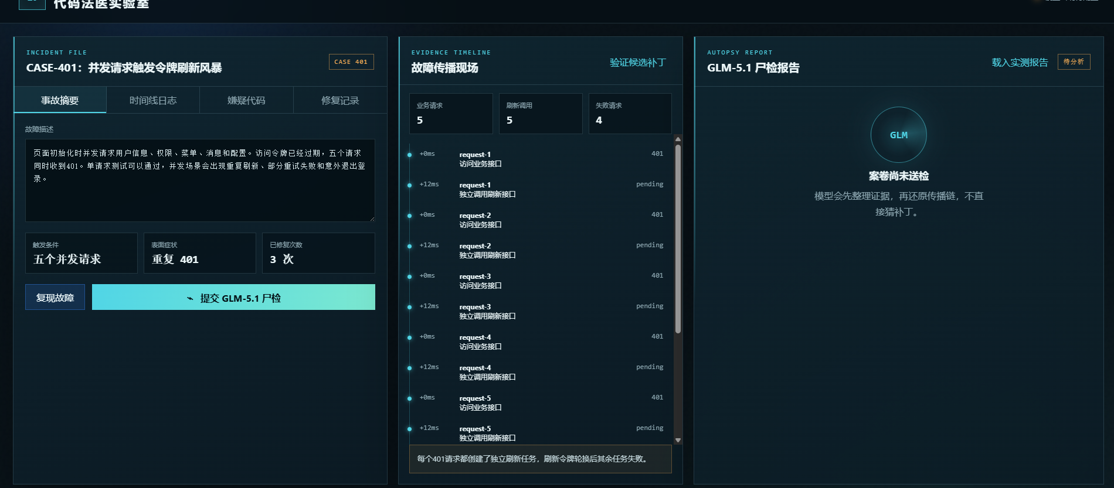
Task: Submit case with 提交 GLM-5.1 尸检 button
Action: pos(233,297)
